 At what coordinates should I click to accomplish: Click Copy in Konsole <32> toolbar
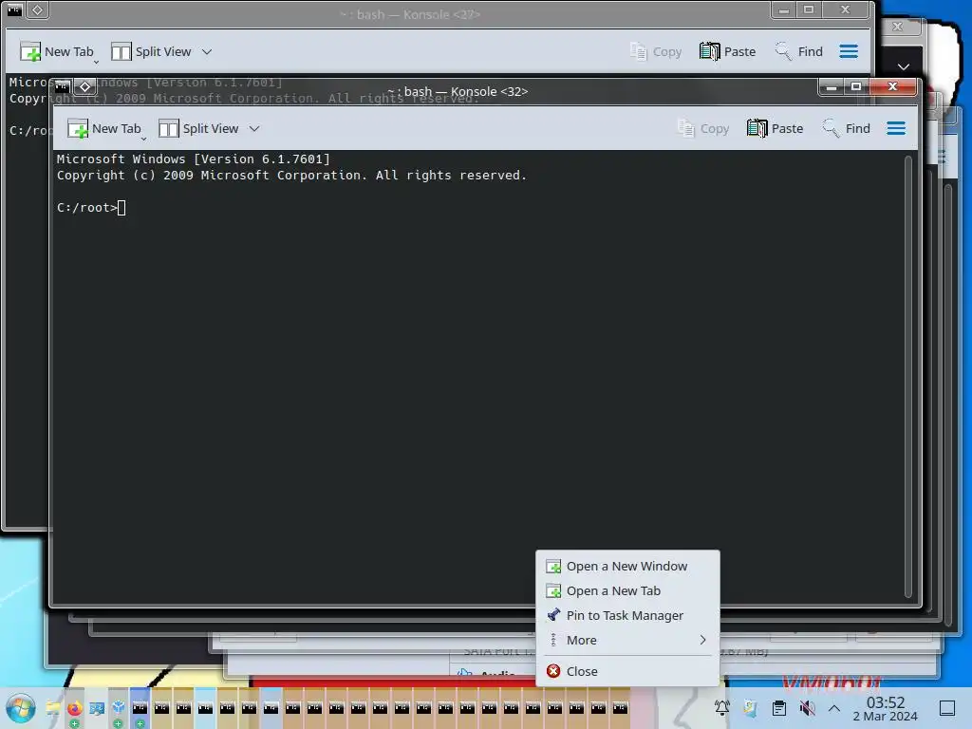tap(703, 128)
